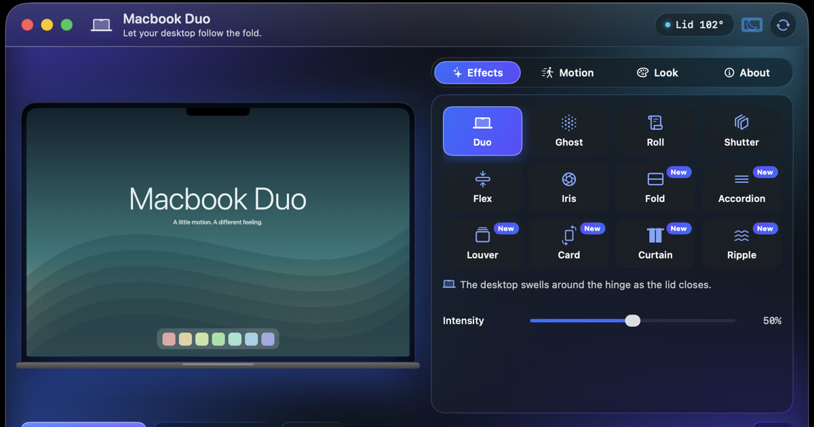Screen dimensions: 814x427
Task: Click the circular refresh arrows button
Action: pos(783,25)
